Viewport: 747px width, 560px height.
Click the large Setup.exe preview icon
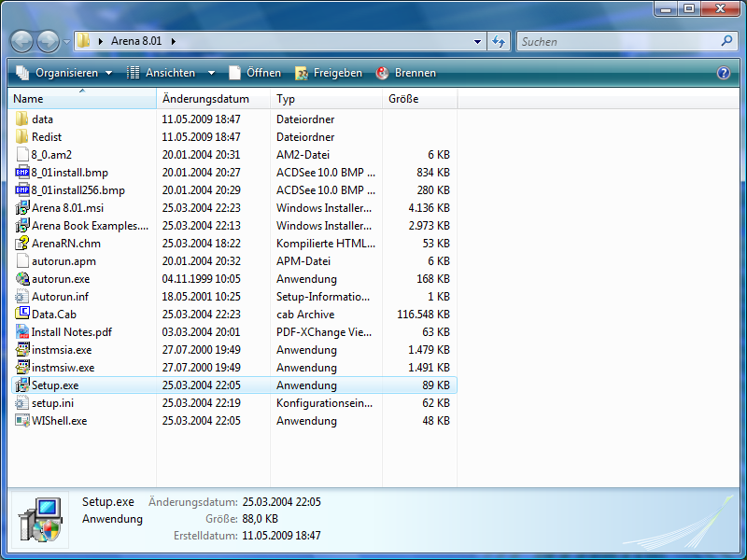click(41, 519)
